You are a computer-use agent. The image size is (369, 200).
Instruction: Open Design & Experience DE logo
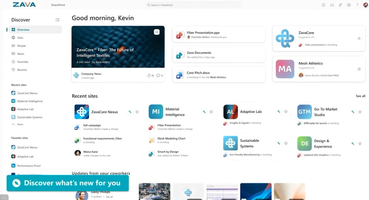(x=305, y=143)
